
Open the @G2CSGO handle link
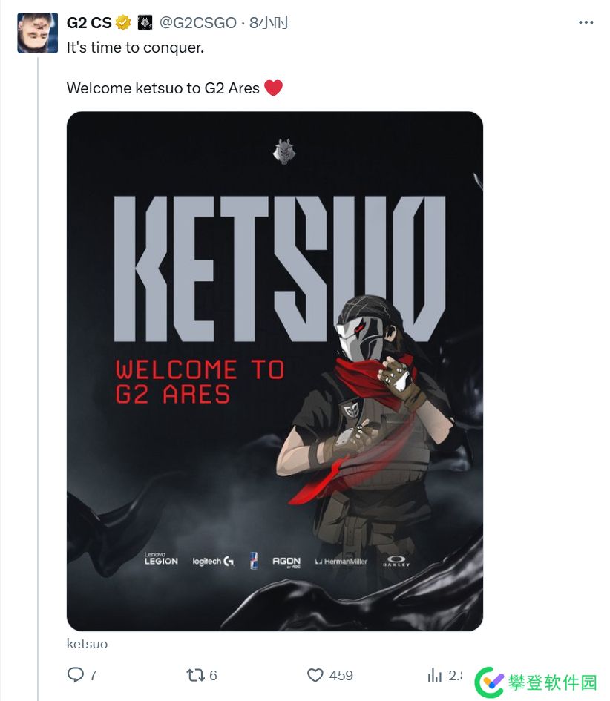(198, 22)
